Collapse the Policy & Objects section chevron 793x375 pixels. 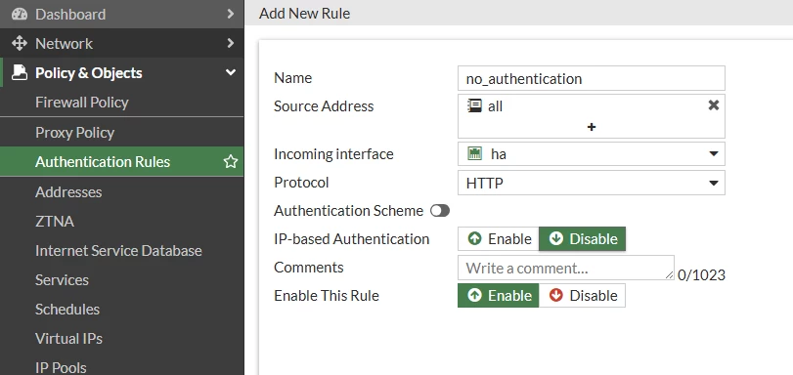click(231, 73)
